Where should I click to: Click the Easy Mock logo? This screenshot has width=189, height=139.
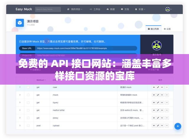[x=24, y=9]
